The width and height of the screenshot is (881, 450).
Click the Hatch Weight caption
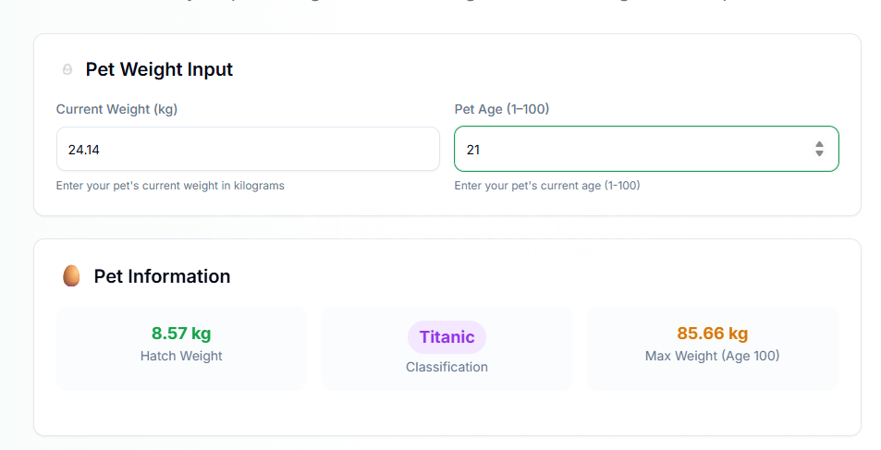(181, 356)
